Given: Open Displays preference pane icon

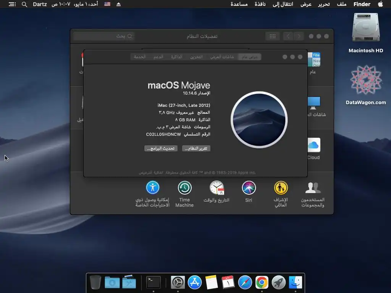Looking at the screenshot, I should tap(314, 103).
